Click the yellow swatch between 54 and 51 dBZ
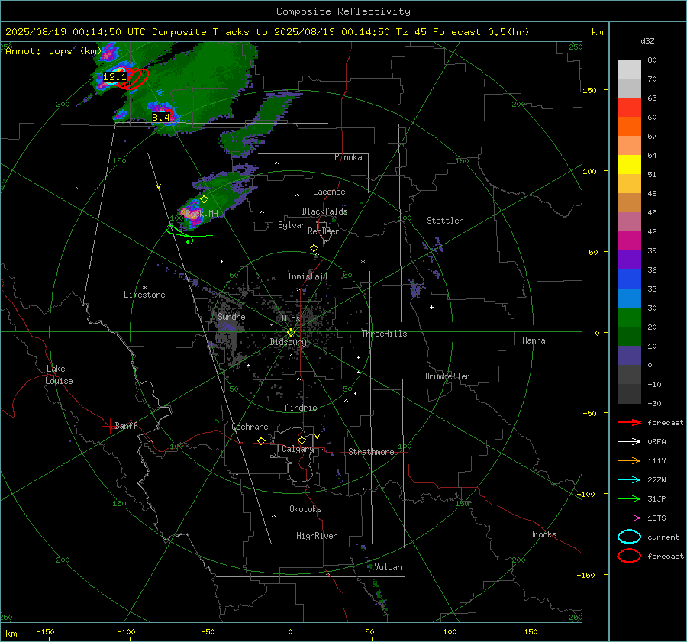The width and height of the screenshot is (687, 642). pyautogui.click(x=629, y=165)
